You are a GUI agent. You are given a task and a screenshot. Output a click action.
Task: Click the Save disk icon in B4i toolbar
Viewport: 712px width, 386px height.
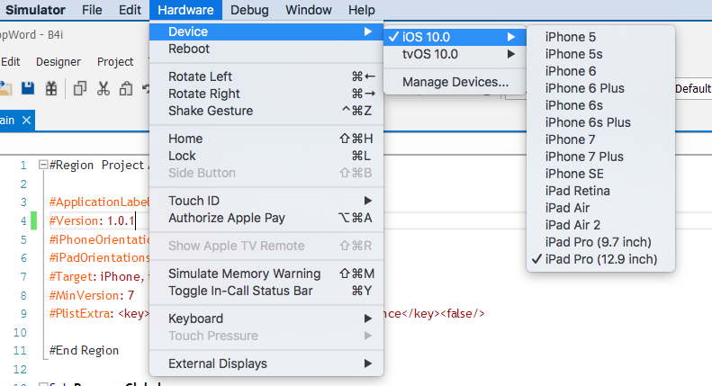pyautogui.click(x=28, y=88)
